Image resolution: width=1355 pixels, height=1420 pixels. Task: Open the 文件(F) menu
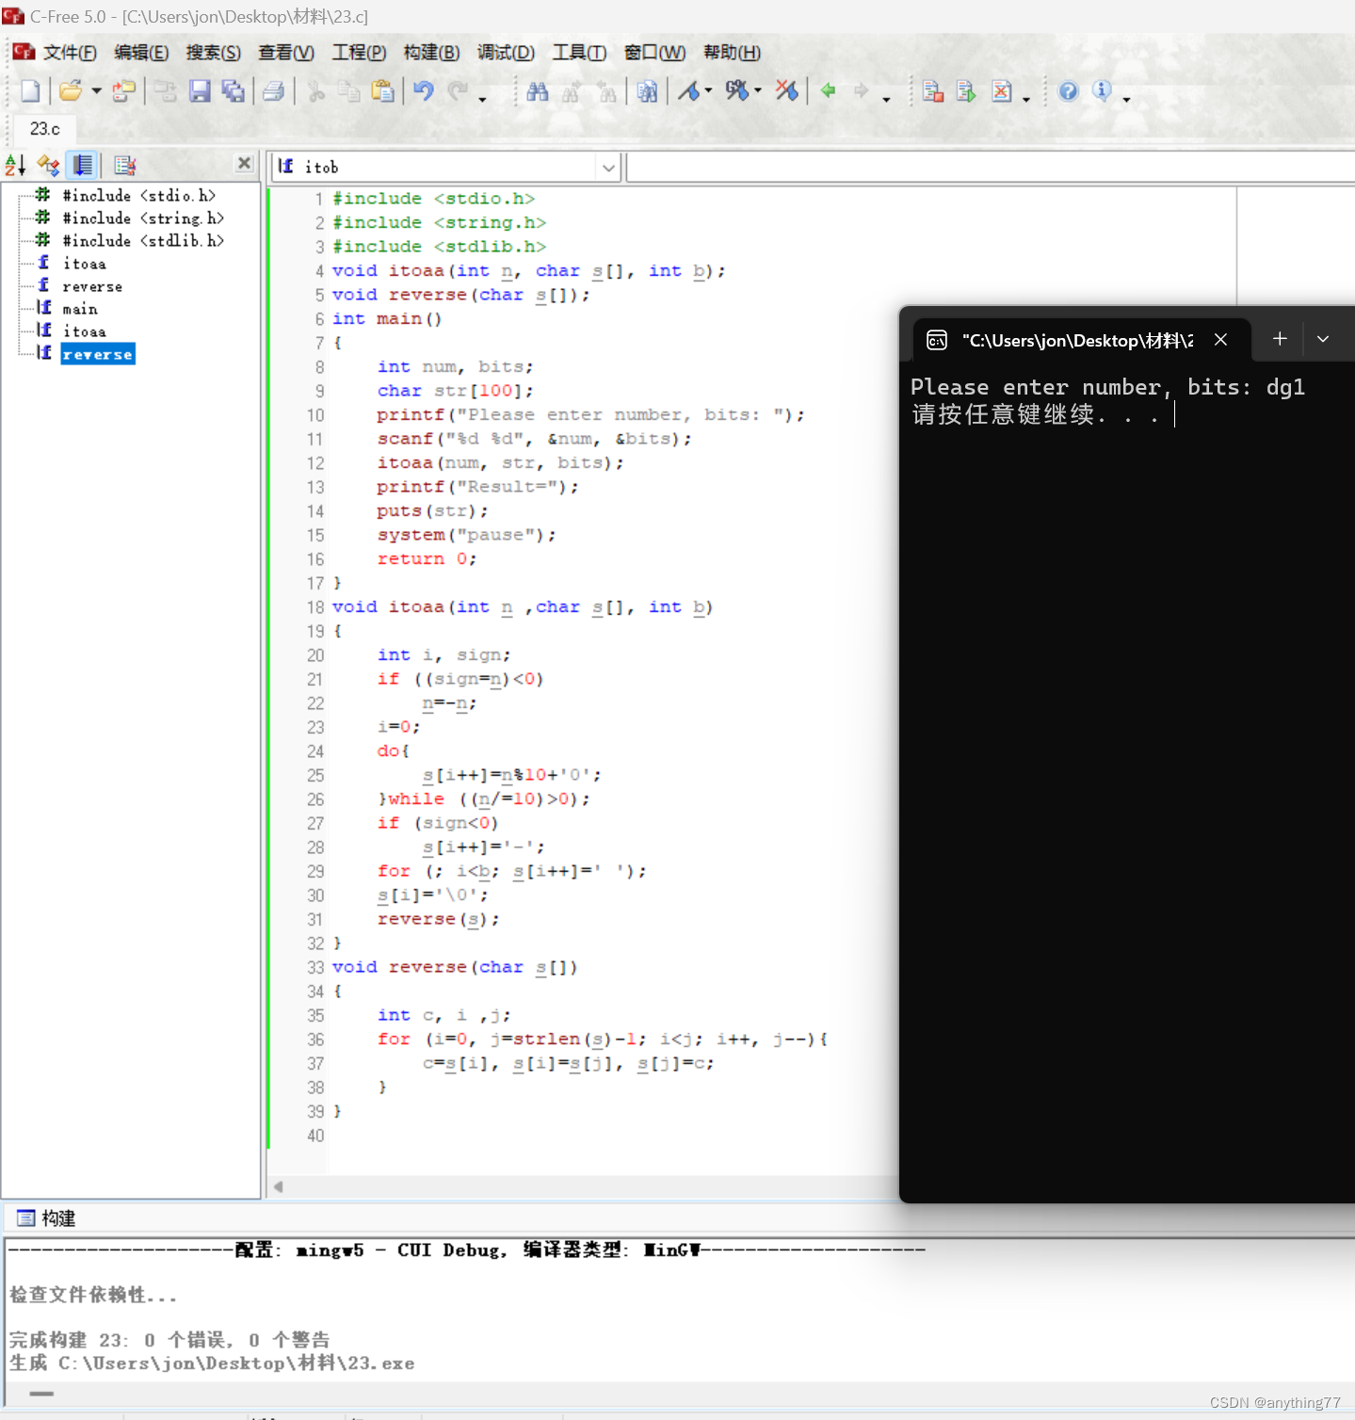point(70,53)
